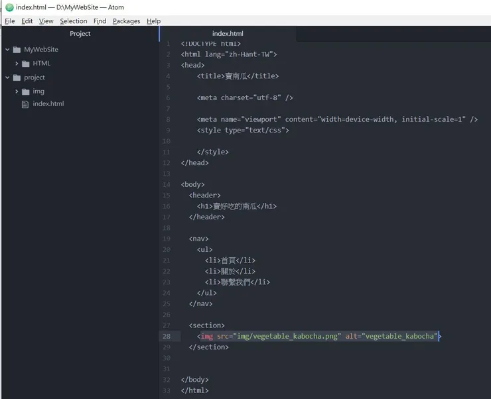Screen dimensions: 491x399
Task: Click the closing section tag
Action: coord(208,347)
